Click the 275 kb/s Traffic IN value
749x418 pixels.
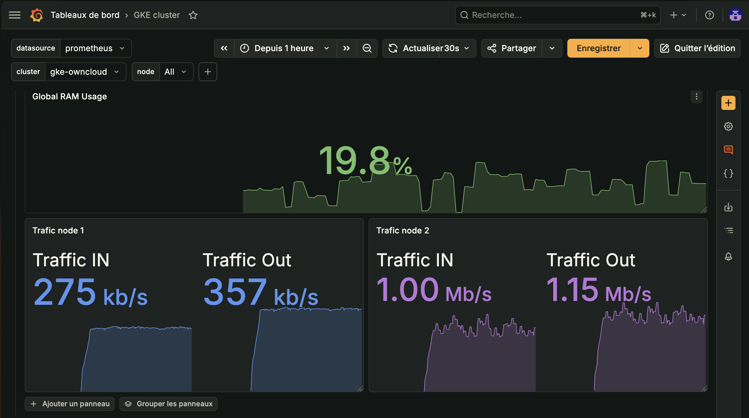91,292
